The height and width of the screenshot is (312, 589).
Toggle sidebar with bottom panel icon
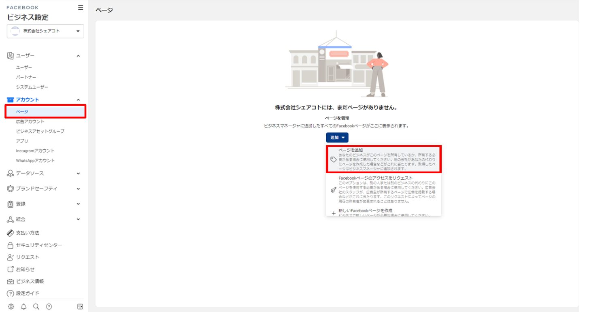pyautogui.click(x=80, y=307)
